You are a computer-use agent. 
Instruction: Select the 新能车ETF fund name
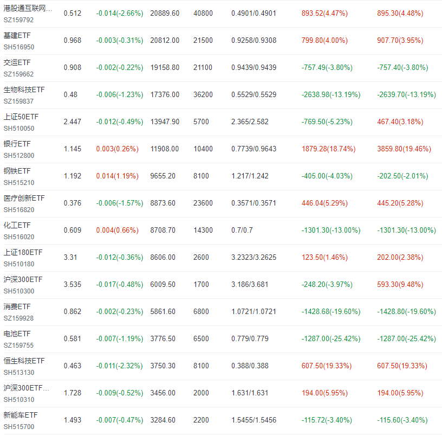[x=20, y=415]
